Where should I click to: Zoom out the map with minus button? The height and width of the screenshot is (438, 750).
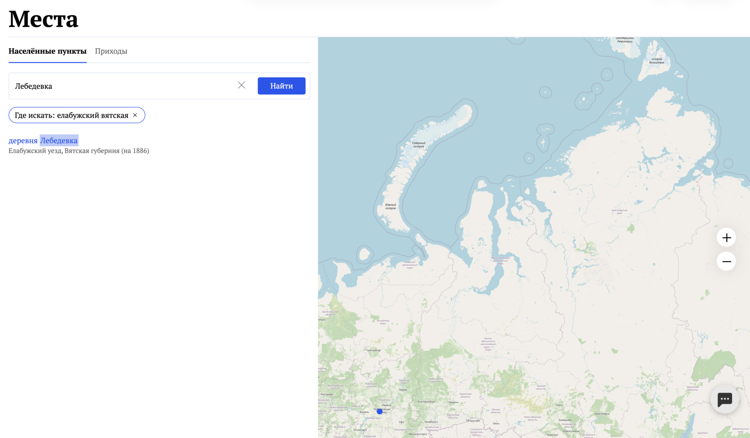[x=726, y=261]
